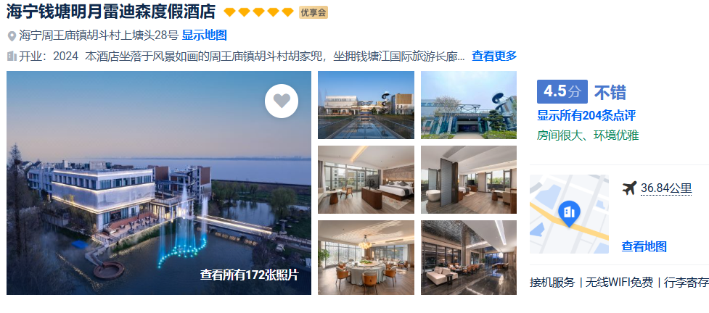The width and height of the screenshot is (709, 313).
Task: Click the 优享会 badge
Action: [x=313, y=12]
